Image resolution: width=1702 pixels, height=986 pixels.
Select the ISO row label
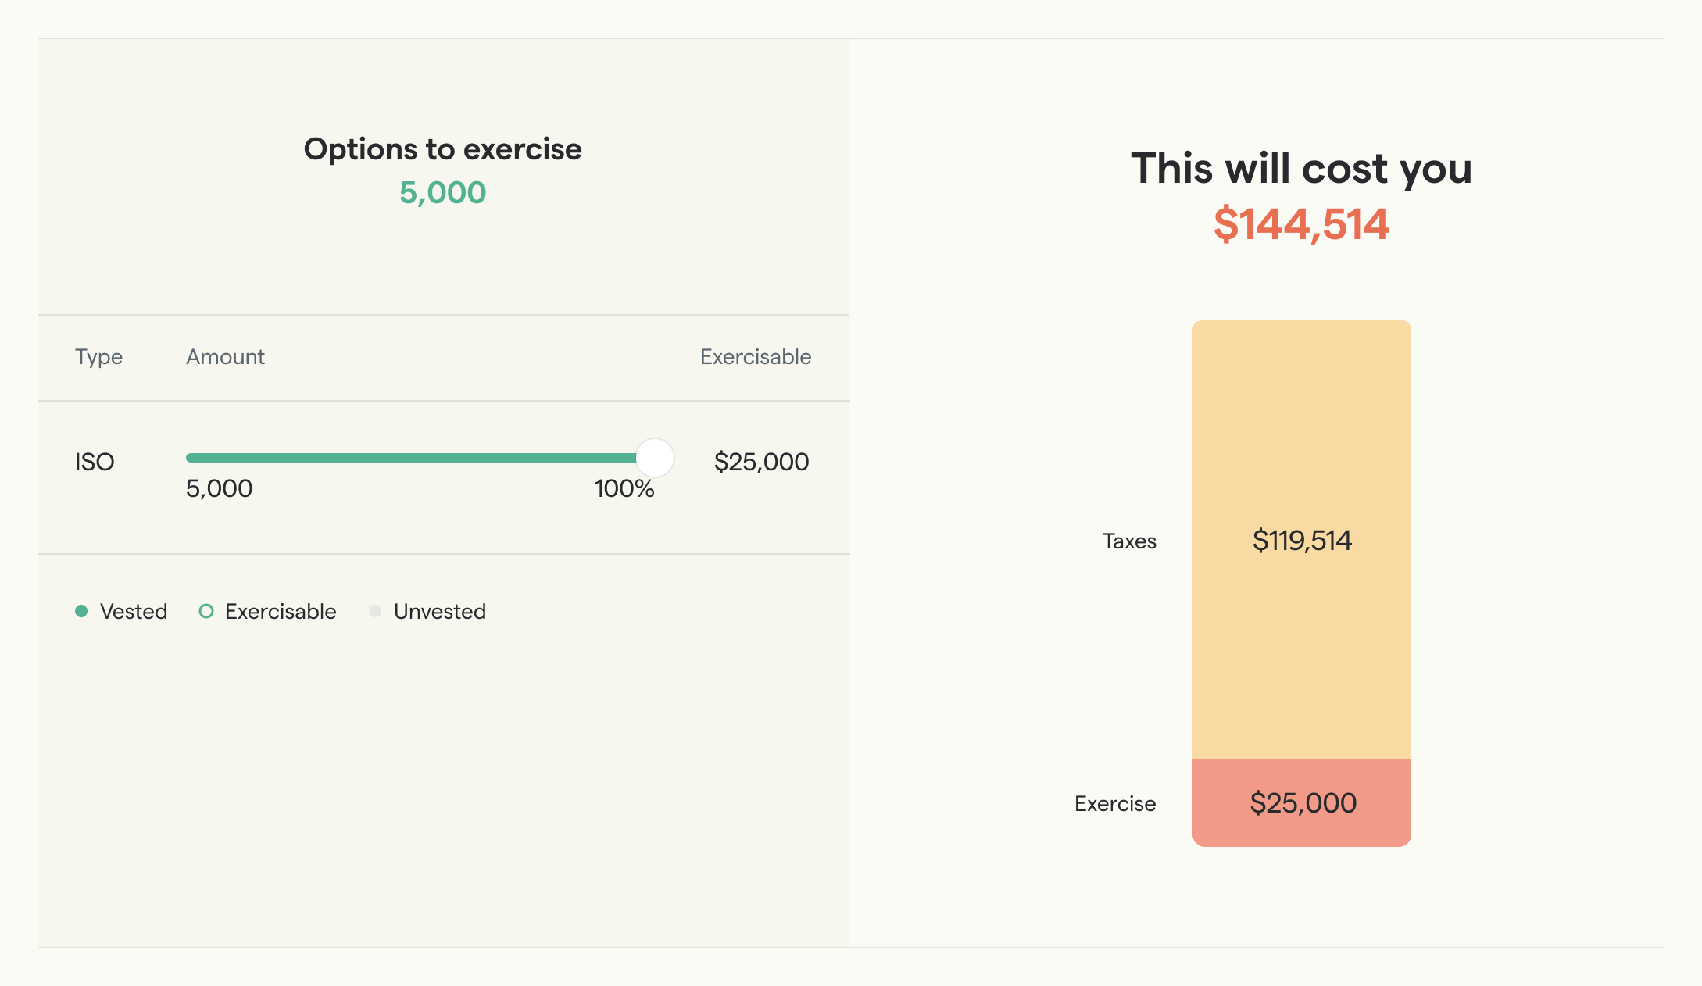click(95, 462)
